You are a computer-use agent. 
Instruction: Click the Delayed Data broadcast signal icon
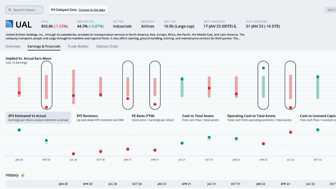pos(53,10)
